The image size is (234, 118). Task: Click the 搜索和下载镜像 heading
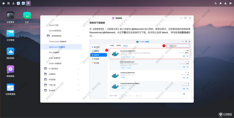coord(97,23)
